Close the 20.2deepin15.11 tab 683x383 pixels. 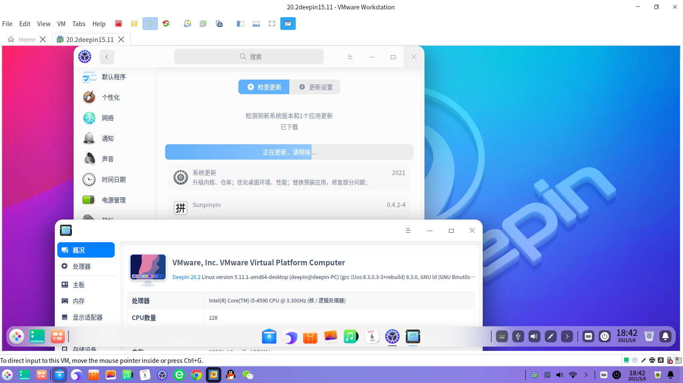pos(121,39)
